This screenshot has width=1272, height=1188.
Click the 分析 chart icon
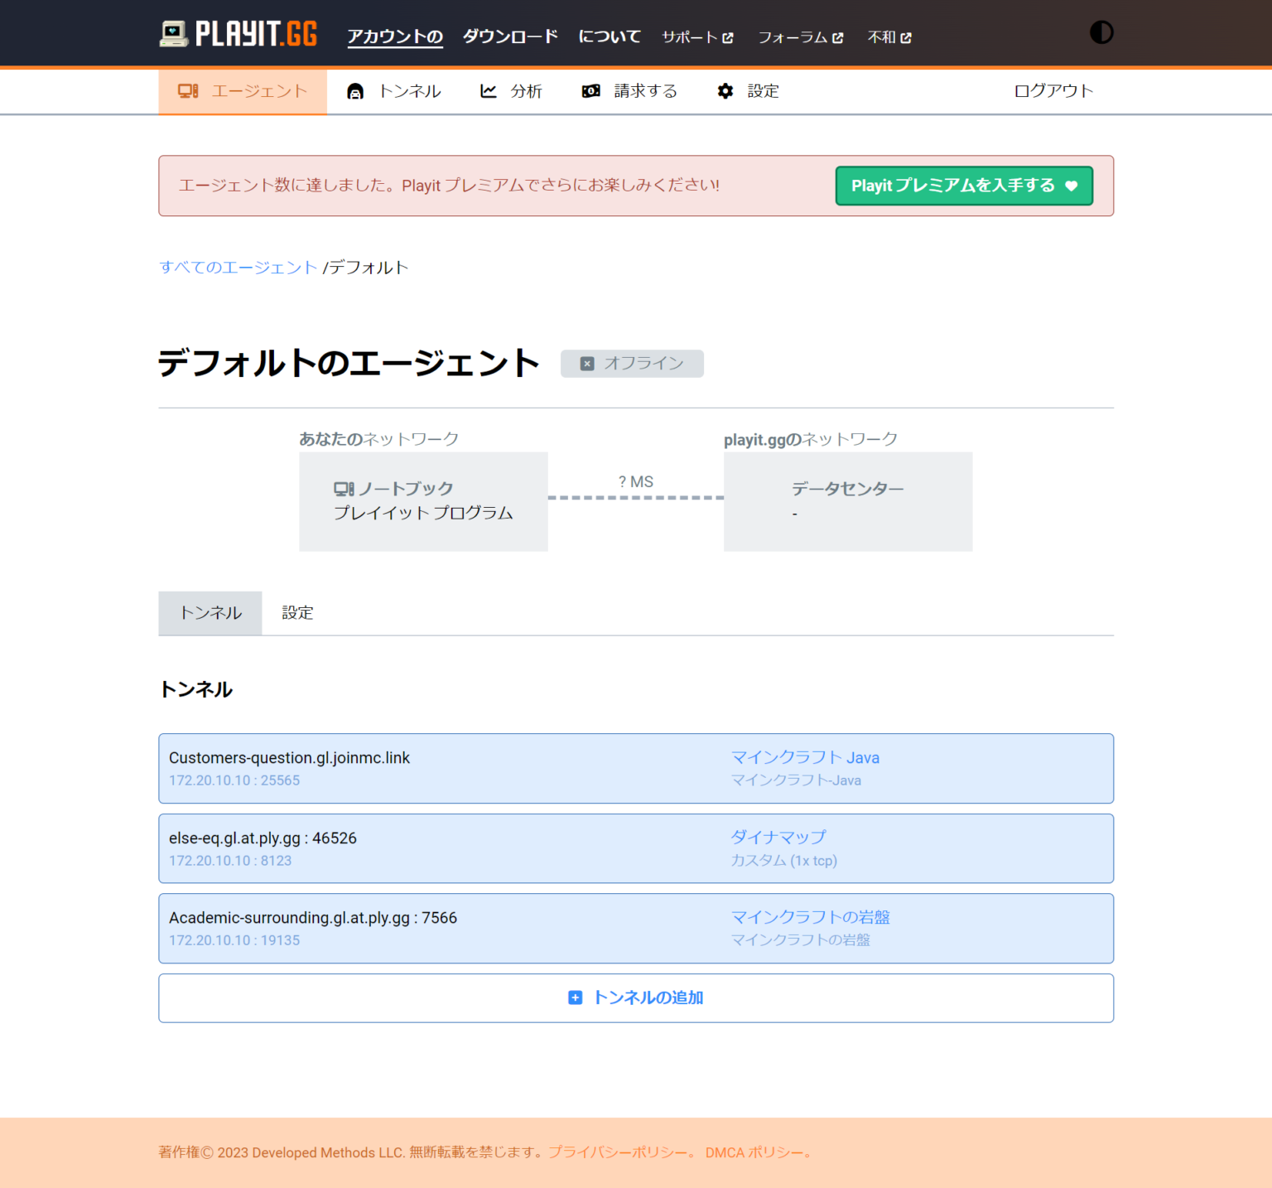(x=489, y=91)
